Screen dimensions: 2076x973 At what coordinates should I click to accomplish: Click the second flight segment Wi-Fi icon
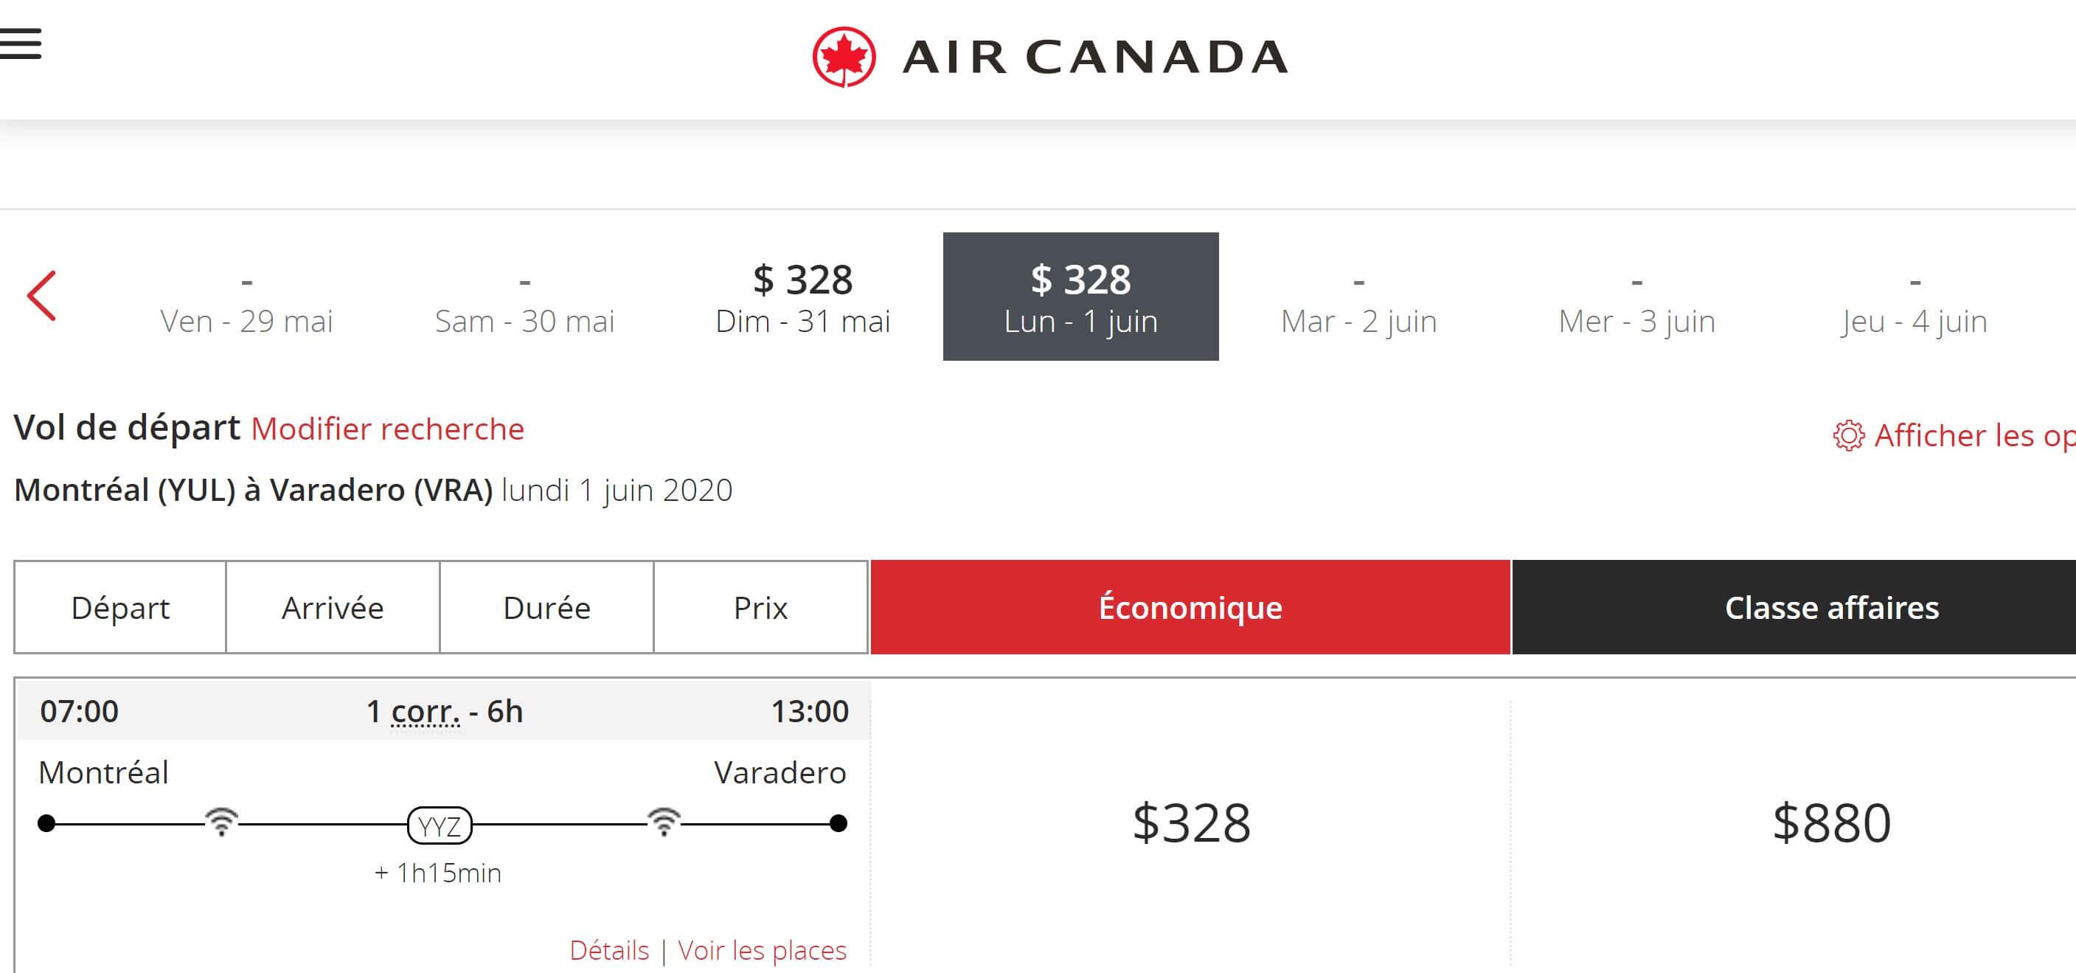click(664, 822)
